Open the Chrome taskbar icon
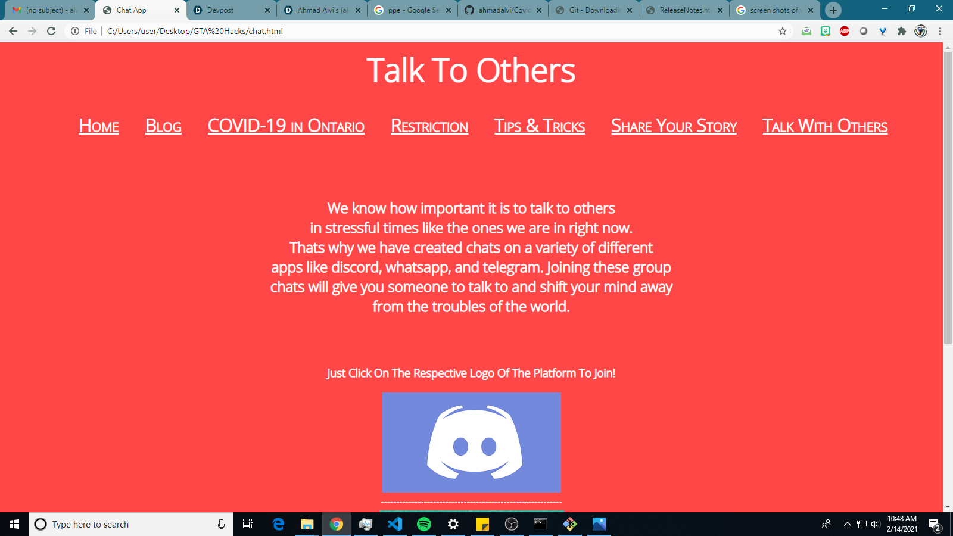Image resolution: width=953 pixels, height=536 pixels. pos(337,524)
